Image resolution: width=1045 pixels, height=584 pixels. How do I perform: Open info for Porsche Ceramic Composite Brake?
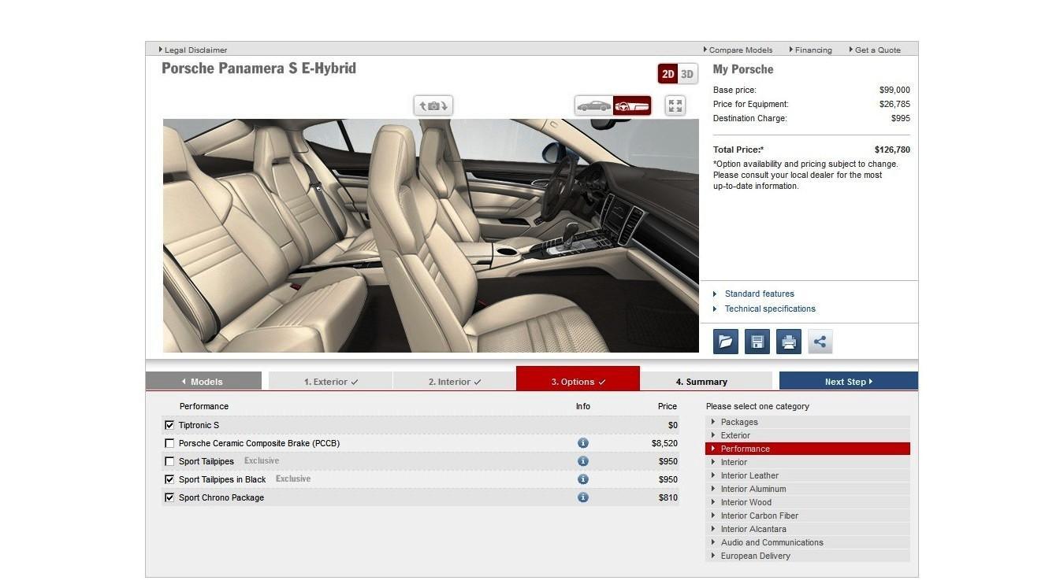pyautogui.click(x=583, y=443)
